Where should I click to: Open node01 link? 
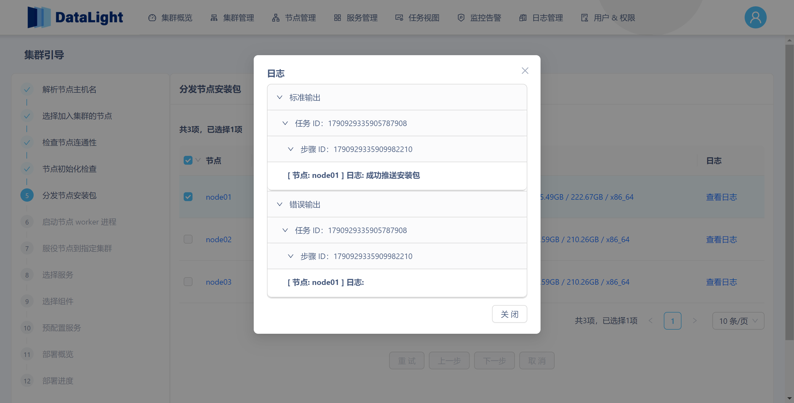218,197
